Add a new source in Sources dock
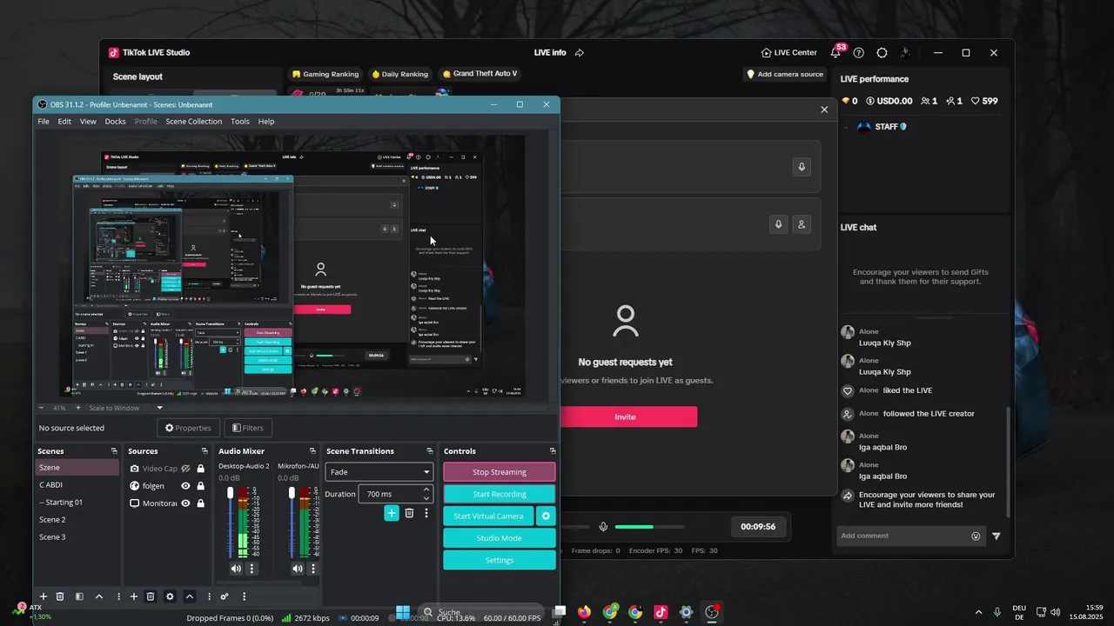 pyautogui.click(x=133, y=596)
